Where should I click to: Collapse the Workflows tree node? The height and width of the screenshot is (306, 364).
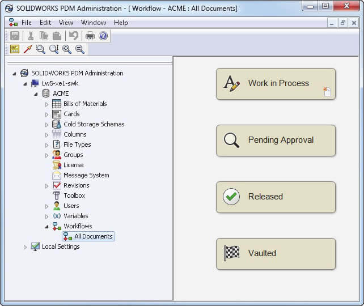pyautogui.click(x=46, y=227)
